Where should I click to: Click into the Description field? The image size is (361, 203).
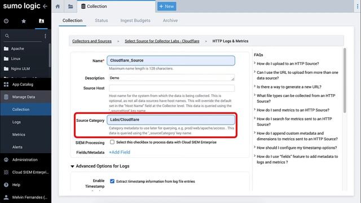point(171,78)
